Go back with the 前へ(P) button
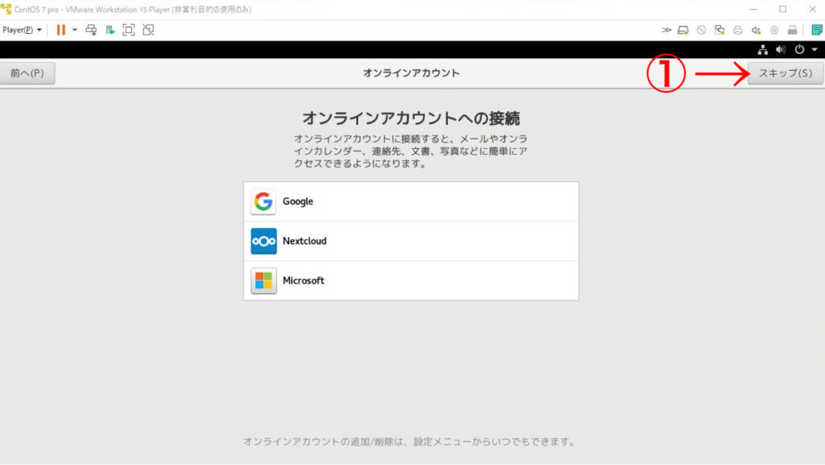 pos(27,73)
